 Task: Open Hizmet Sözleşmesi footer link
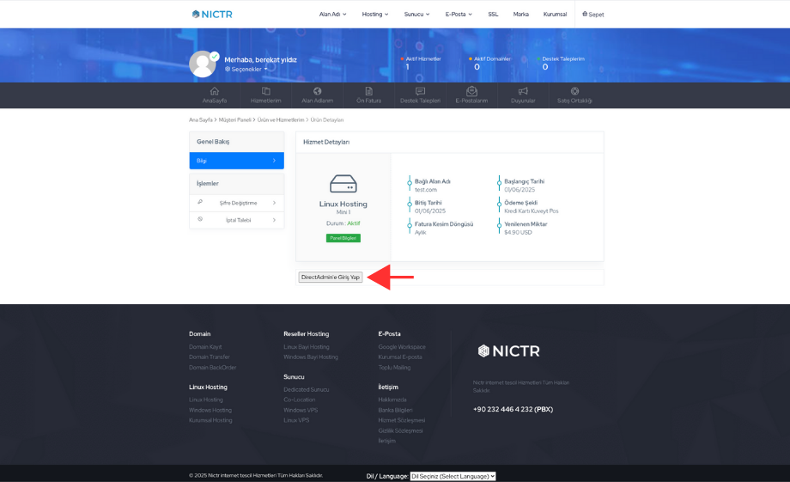402,420
